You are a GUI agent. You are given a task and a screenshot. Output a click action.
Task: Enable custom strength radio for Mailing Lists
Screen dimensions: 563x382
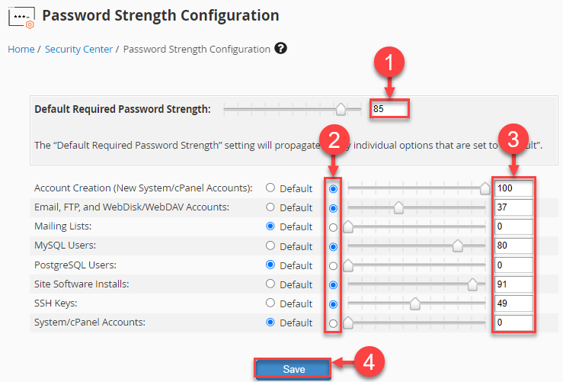tap(333, 226)
